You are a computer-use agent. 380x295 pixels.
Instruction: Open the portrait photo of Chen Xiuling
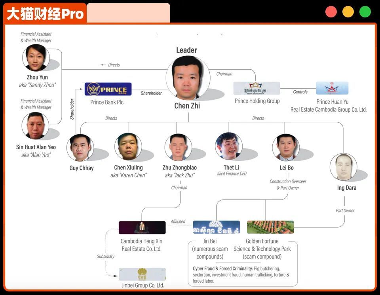click(128, 147)
